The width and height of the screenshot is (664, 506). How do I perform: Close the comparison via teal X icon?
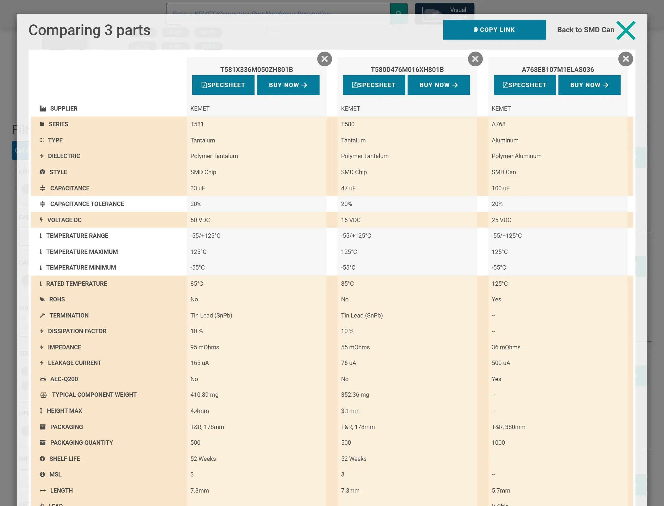[x=626, y=30]
